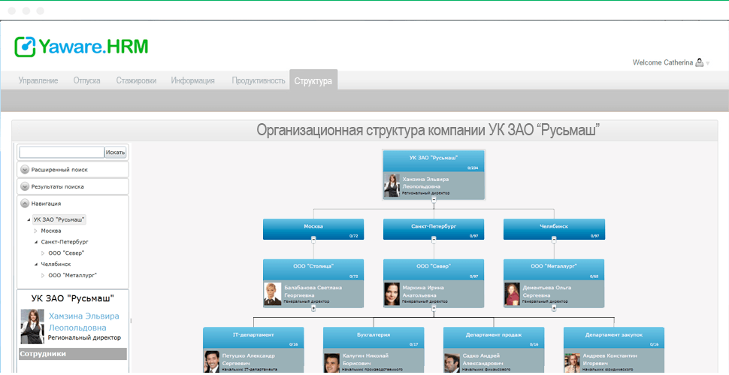Click the name Маркина Ирина Анатольевна
Screen dimensions: 729x375
(x=423, y=292)
